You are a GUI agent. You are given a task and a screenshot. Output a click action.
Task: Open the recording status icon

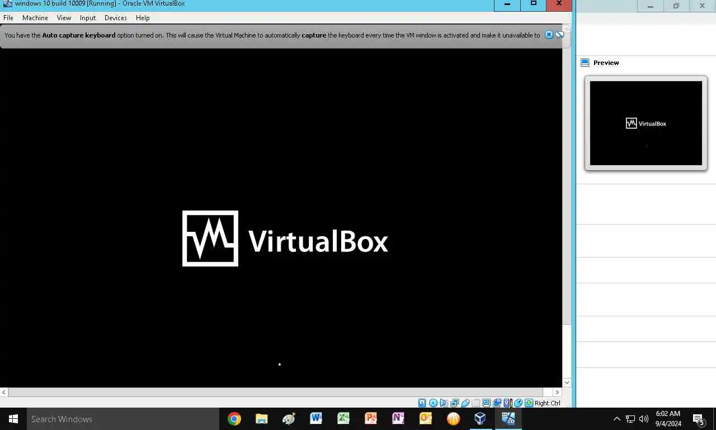point(497,403)
